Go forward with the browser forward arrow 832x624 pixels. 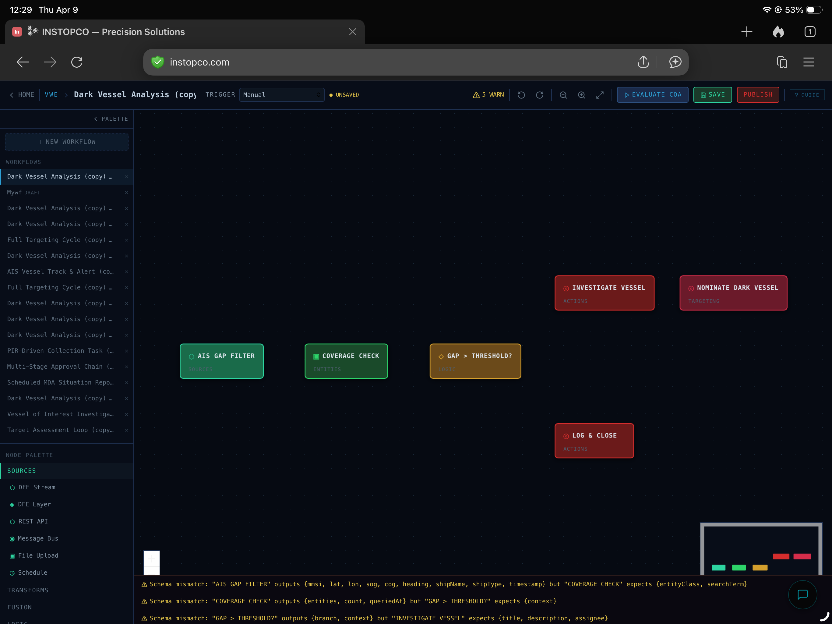click(50, 62)
